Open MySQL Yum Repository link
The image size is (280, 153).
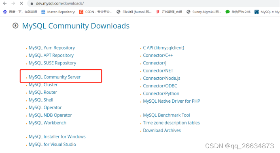[x=52, y=48]
